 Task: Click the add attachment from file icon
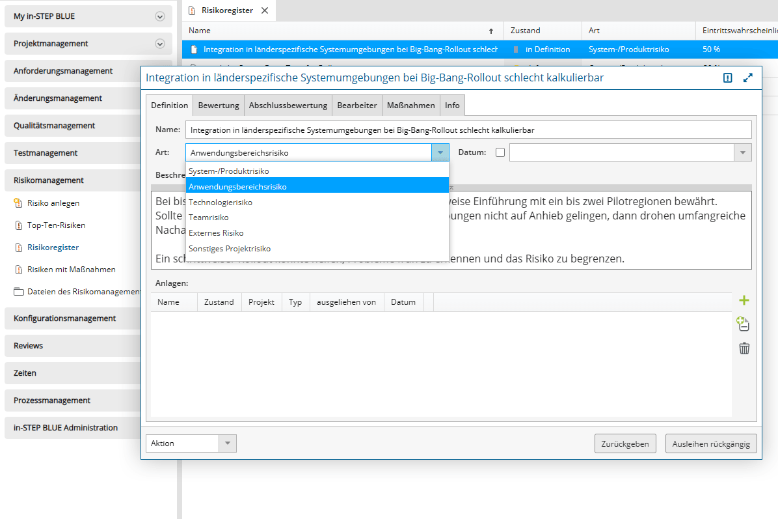[744, 324]
